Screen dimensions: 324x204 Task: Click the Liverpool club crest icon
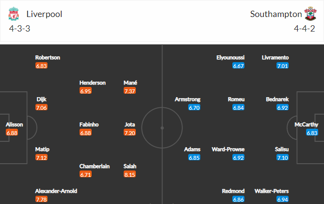point(14,14)
